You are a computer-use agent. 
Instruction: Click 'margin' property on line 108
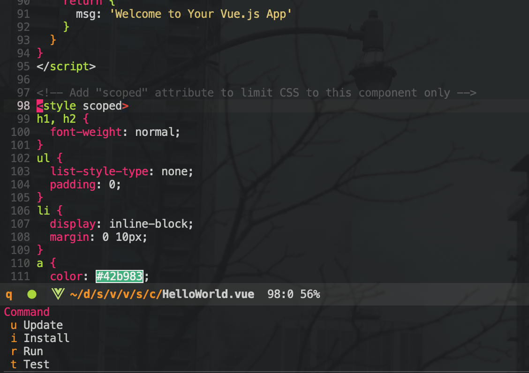(69, 238)
